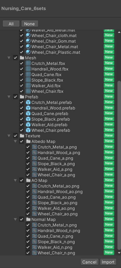Viewport: 121px width, 268px height.
Task: Uncheck the Mesh folder checkbox
Action: 15,58
